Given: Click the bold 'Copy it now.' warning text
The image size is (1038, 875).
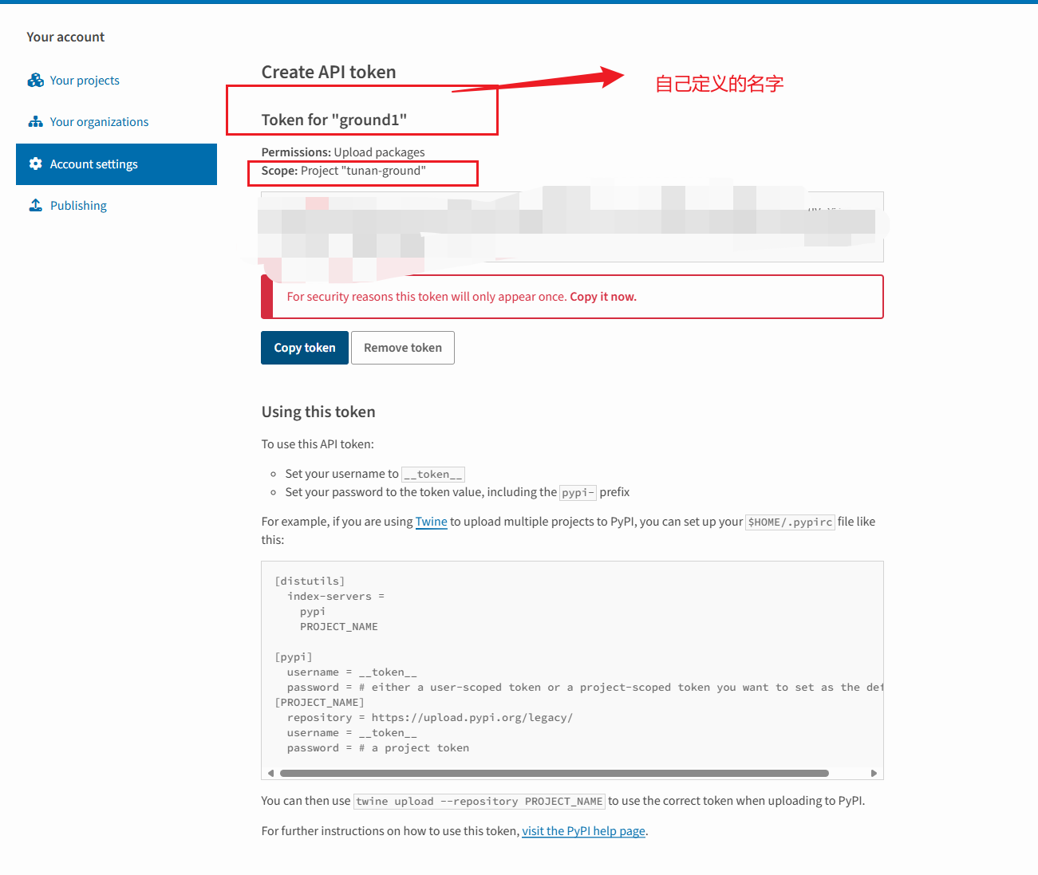Looking at the screenshot, I should pyautogui.click(x=602, y=297).
